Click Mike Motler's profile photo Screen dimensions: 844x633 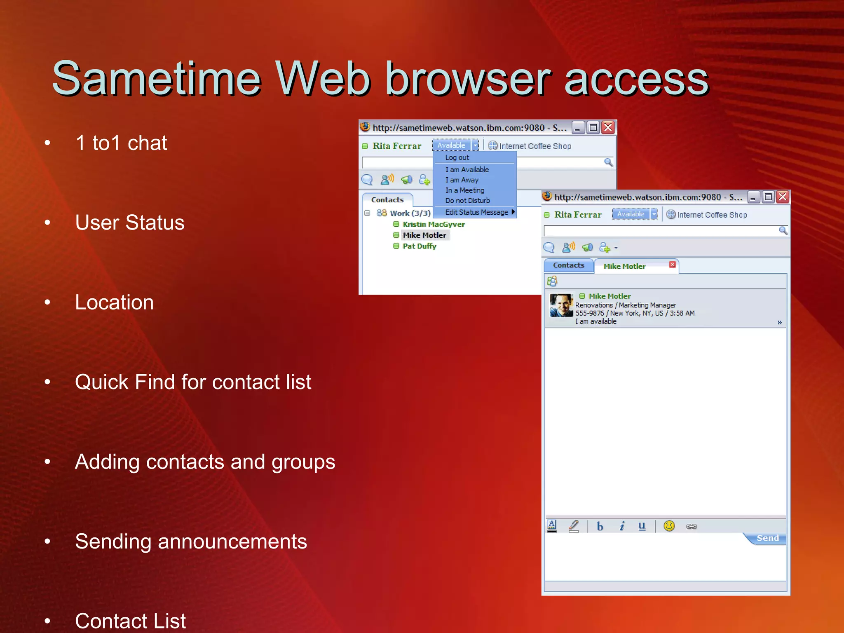coord(561,305)
